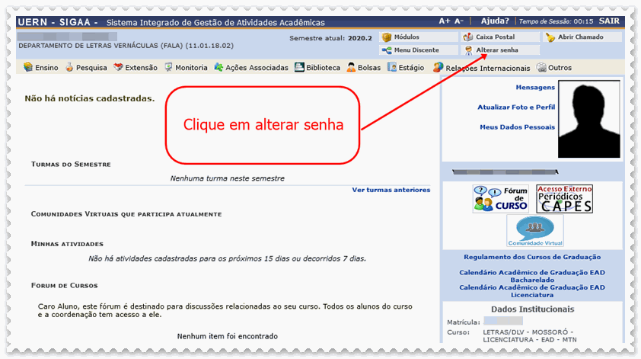641x359 pixels.
Task: Open the Mensagens link
Action: click(534, 88)
